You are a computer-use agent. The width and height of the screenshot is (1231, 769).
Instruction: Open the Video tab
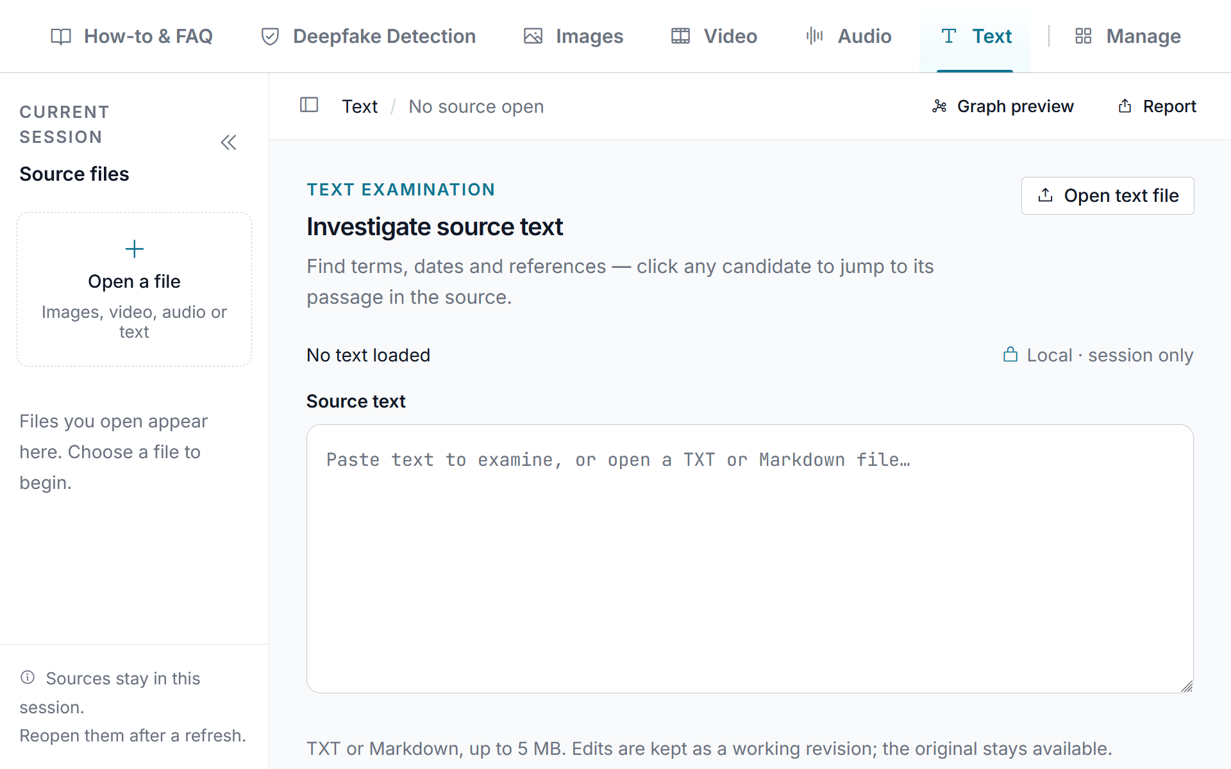714,37
